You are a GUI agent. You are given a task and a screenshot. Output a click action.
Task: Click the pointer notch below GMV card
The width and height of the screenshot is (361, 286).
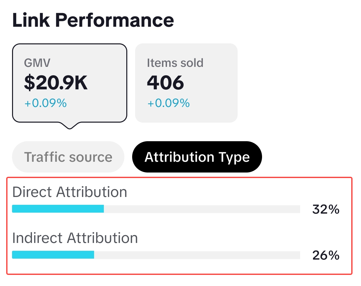click(x=69, y=126)
